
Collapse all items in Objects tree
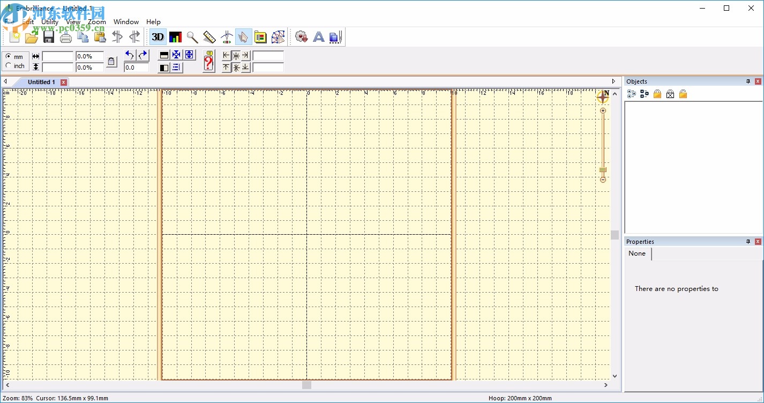click(645, 94)
